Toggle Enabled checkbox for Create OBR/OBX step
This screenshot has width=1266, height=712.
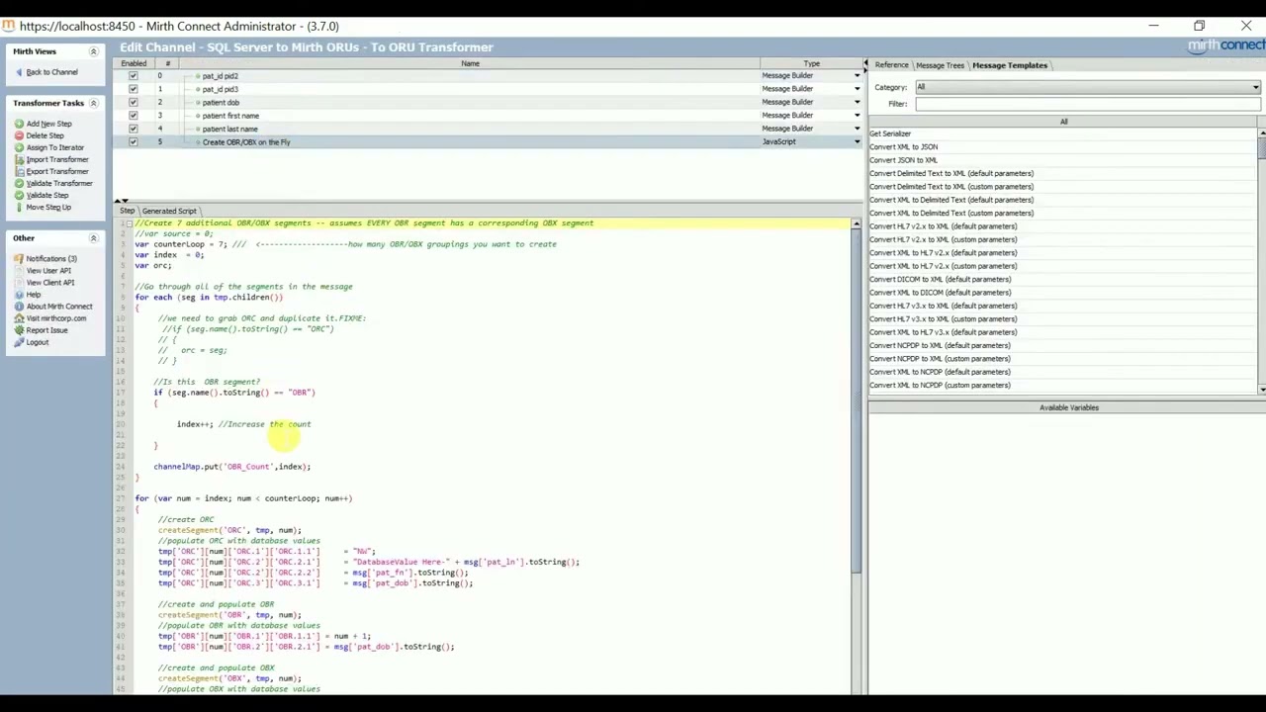click(133, 141)
